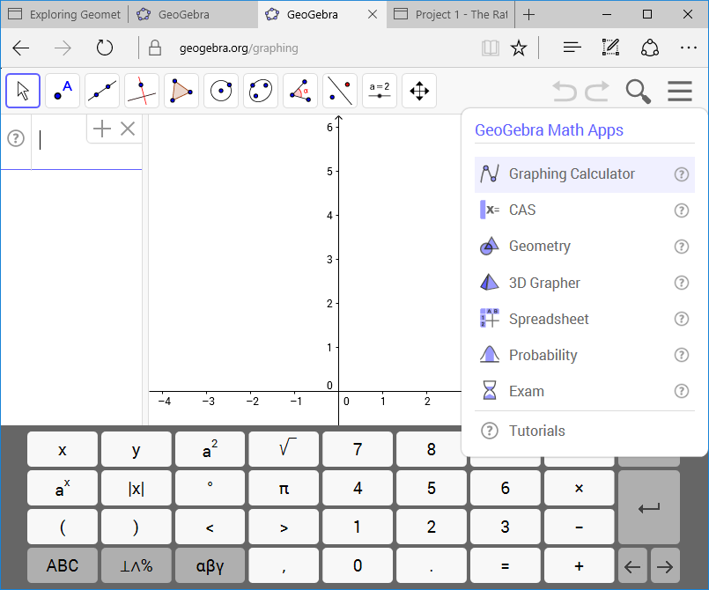This screenshot has width=709, height=590.
Task: Tap the absolute value |x| key
Action: coord(137,488)
